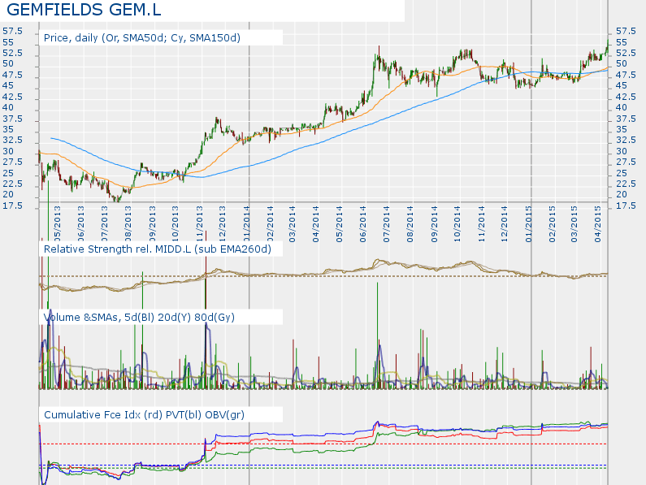
Task: Click the GEMFIELDS GEM.L chart title
Action: coord(84,9)
